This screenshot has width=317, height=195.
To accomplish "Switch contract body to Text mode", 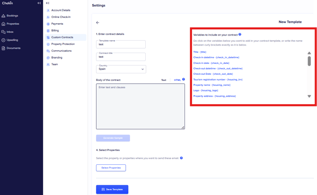I will [164, 80].
